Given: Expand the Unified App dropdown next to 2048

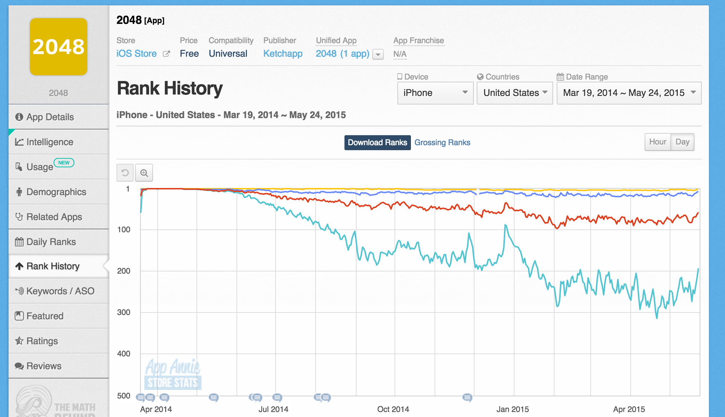Looking at the screenshot, I should coord(378,54).
